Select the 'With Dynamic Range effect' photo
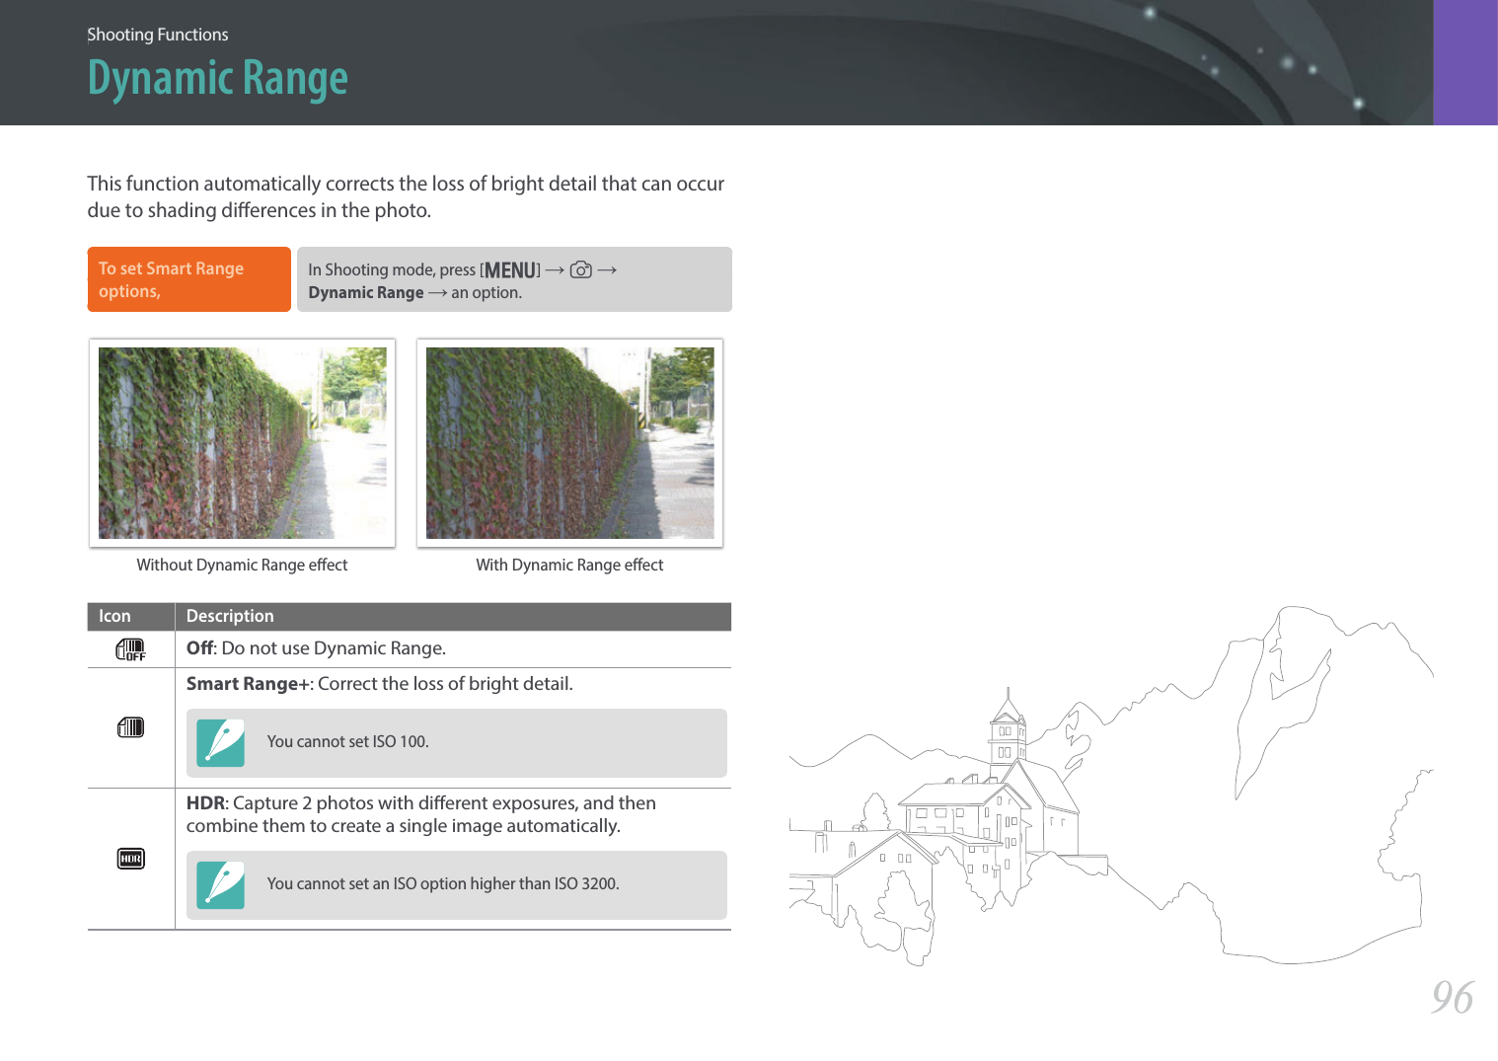1498x1061 pixels. pyautogui.click(x=569, y=443)
